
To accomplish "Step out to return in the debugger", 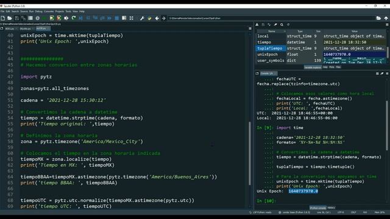I will coord(102,18).
